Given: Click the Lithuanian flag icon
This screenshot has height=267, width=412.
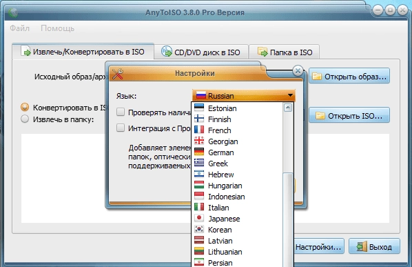Looking at the screenshot, I should point(199,251).
